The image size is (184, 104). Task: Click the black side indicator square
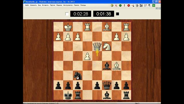tap(118, 14)
